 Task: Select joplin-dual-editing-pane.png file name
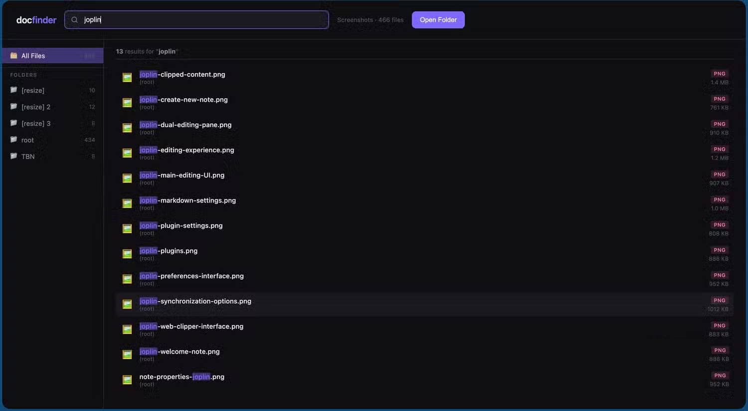(186, 125)
